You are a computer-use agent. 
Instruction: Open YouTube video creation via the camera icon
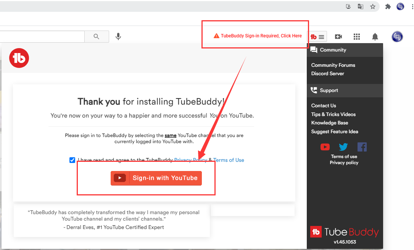pos(338,36)
